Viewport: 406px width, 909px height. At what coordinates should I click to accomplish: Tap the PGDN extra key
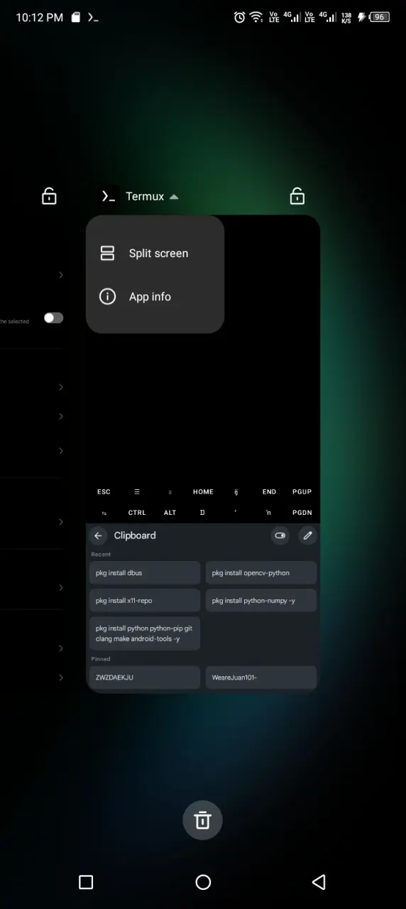point(302,513)
